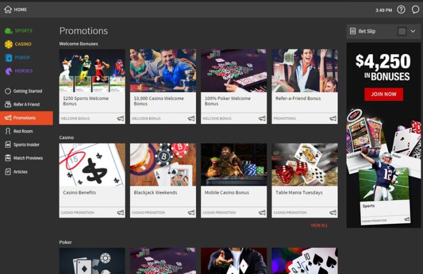Click the Red Room icon

click(x=8, y=131)
